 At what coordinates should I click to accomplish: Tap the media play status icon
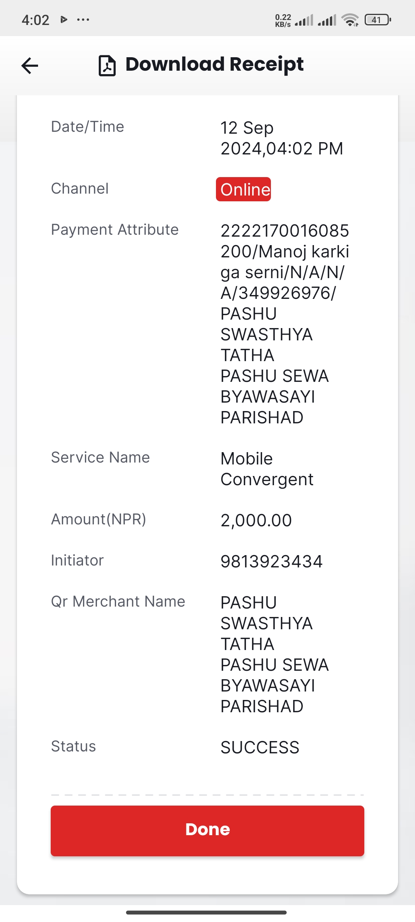64,19
